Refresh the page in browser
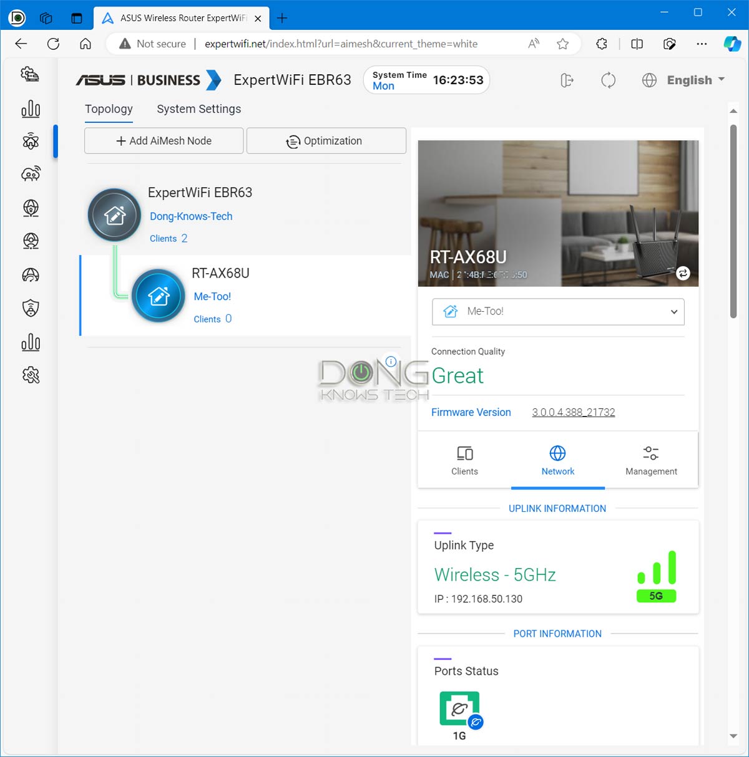The width and height of the screenshot is (749, 757). coord(54,44)
